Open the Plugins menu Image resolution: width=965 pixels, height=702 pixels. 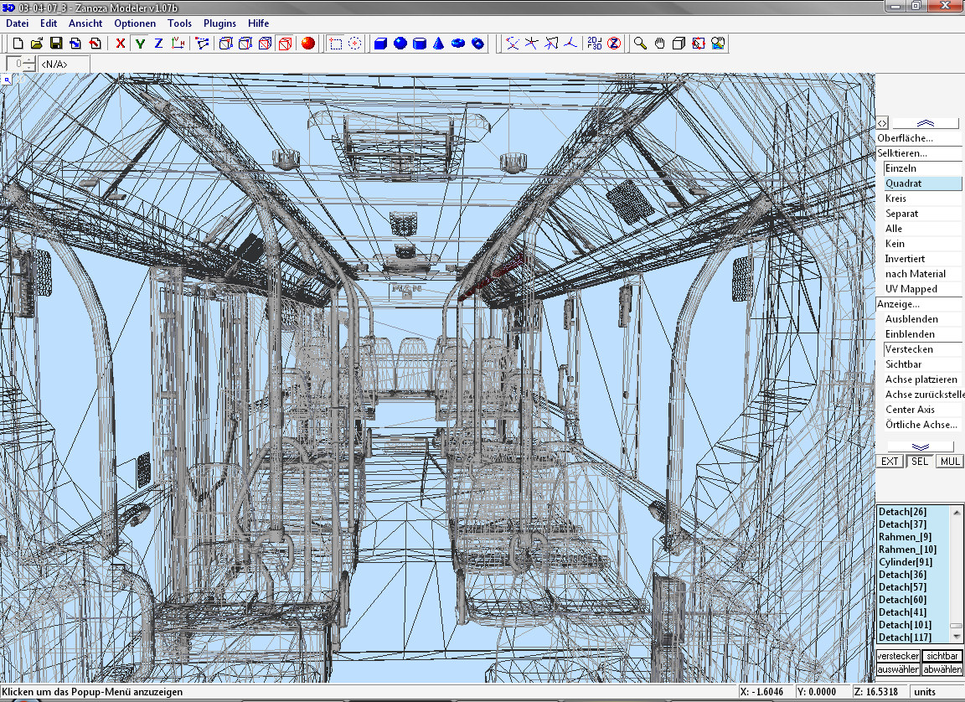(219, 23)
